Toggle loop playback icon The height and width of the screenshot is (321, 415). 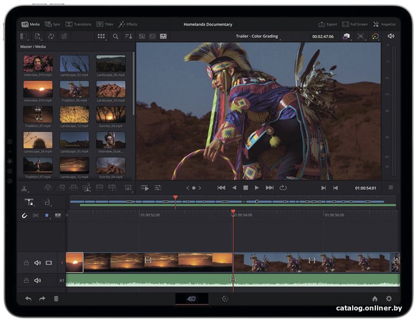[x=283, y=188]
